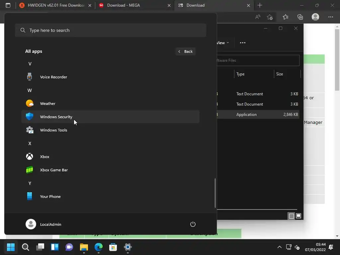Expand View dropdown in File Explorer
The image size is (340, 255).
coord(223,43)
